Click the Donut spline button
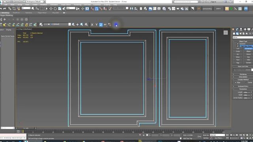 248,54
